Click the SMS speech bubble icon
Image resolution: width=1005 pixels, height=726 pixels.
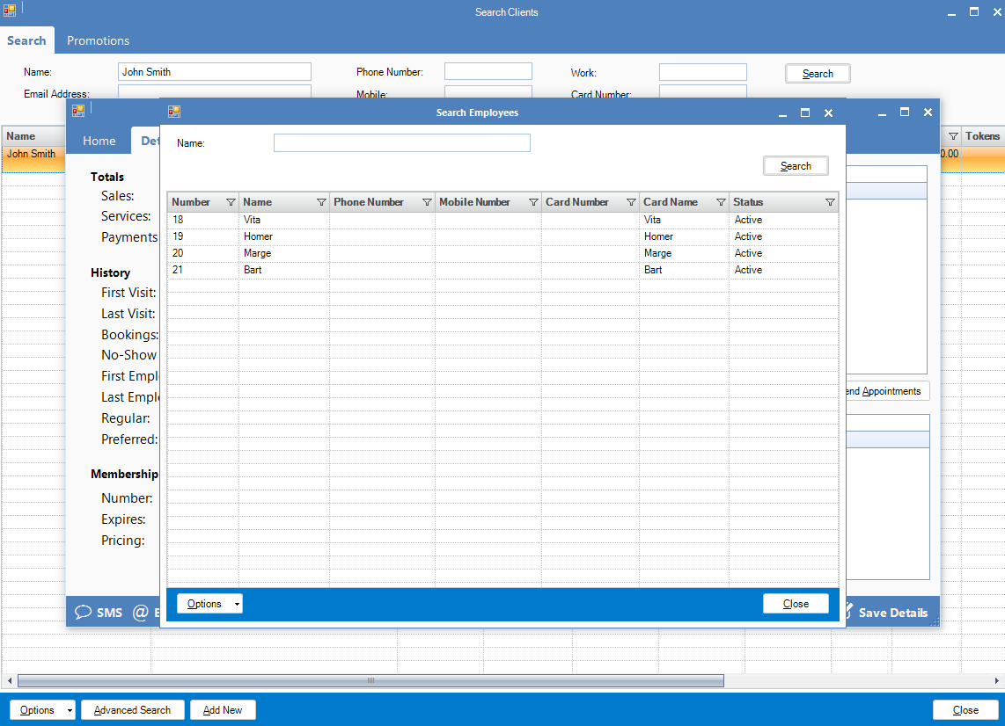(x=84, y=613)
